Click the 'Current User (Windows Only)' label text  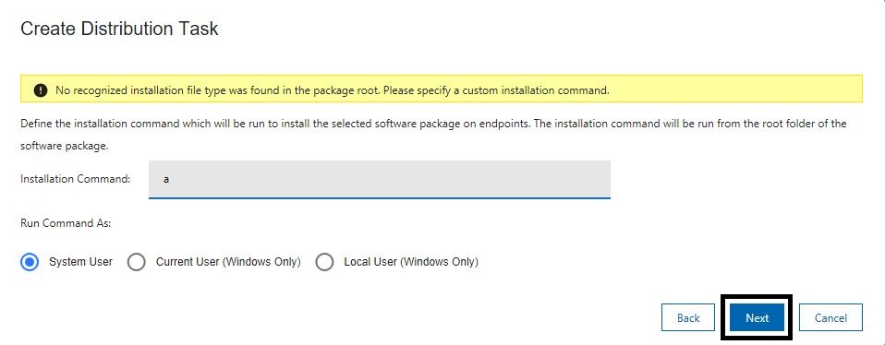pos(228,262)
